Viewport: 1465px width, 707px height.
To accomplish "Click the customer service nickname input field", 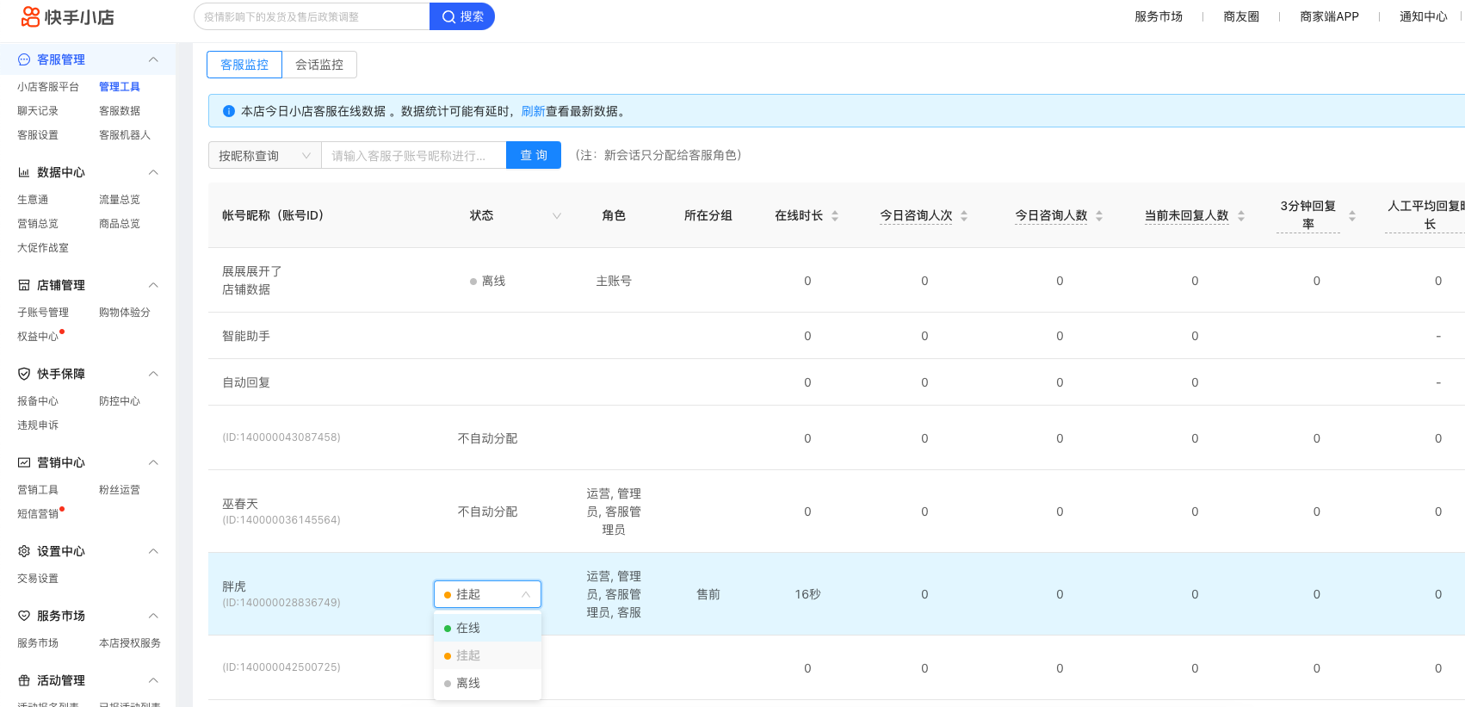I will (413, 156).
